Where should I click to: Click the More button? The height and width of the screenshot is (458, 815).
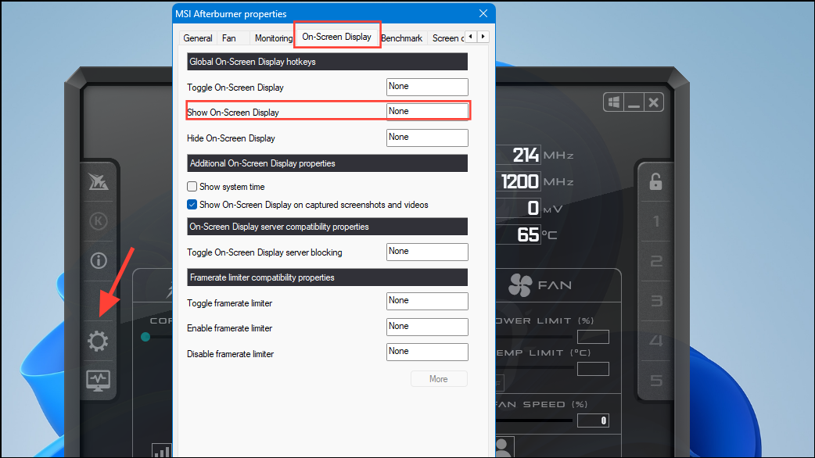(x=439, y=379)
